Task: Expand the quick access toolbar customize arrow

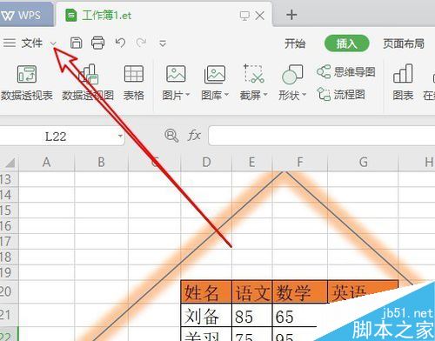Action: click(163, 43)
